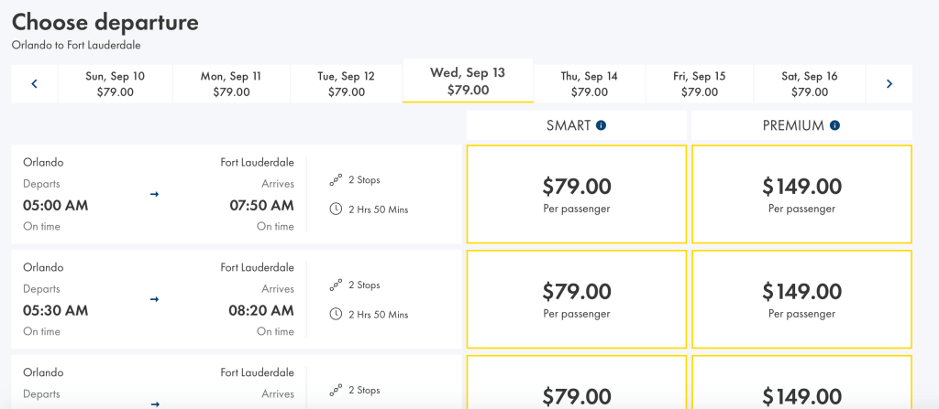Click the 2 Stops icon on 05:00 AM trip
Image resolution: width=939 pixels, height=409 pixels.
(336, 180)
